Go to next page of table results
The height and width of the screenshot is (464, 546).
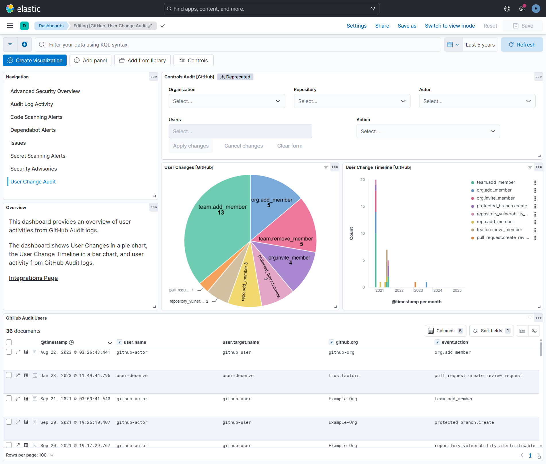pos(539,455)
